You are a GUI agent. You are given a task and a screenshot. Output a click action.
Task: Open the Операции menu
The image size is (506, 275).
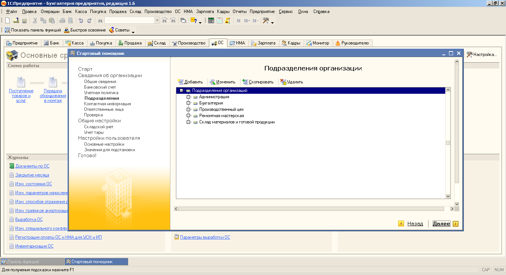point(50,11)
